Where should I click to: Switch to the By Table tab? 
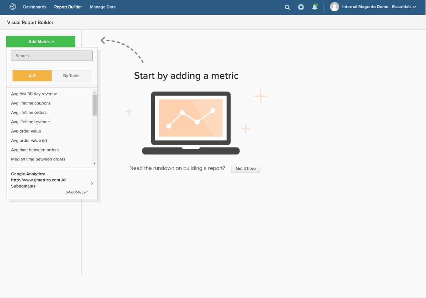click(x=71, y=75)
